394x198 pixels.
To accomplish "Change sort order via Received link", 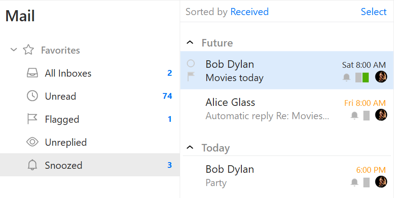I will [x=249, y=12].
